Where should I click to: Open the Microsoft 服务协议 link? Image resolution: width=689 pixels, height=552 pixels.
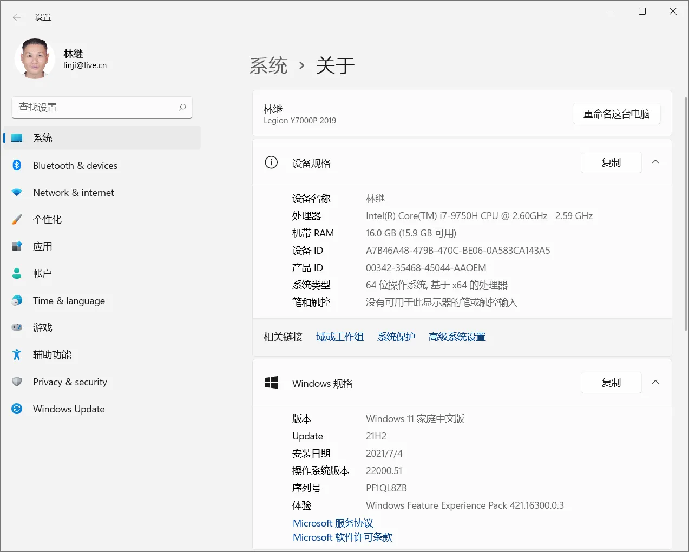point(333,523)
